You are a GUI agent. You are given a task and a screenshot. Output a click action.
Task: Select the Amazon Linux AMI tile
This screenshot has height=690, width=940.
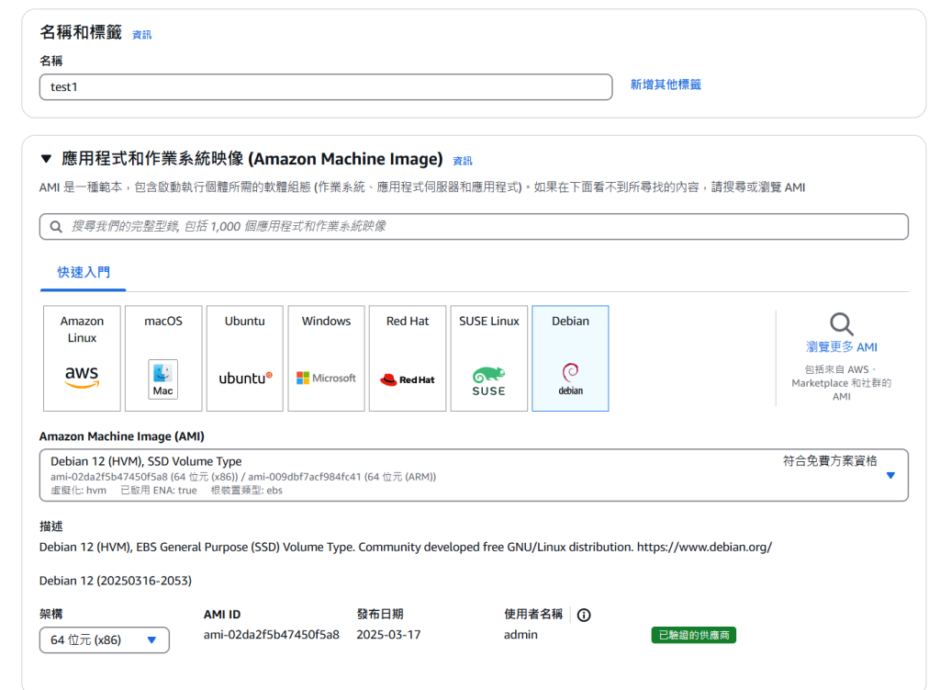(x=82, y=358)
